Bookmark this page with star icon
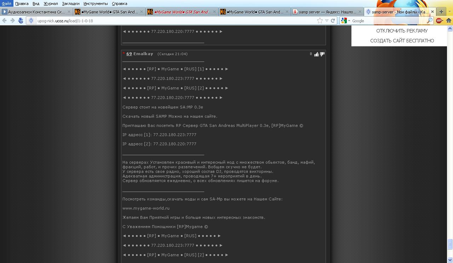This screenshot has width=453, height=263. pyautogui.click(x=320, y=21)
